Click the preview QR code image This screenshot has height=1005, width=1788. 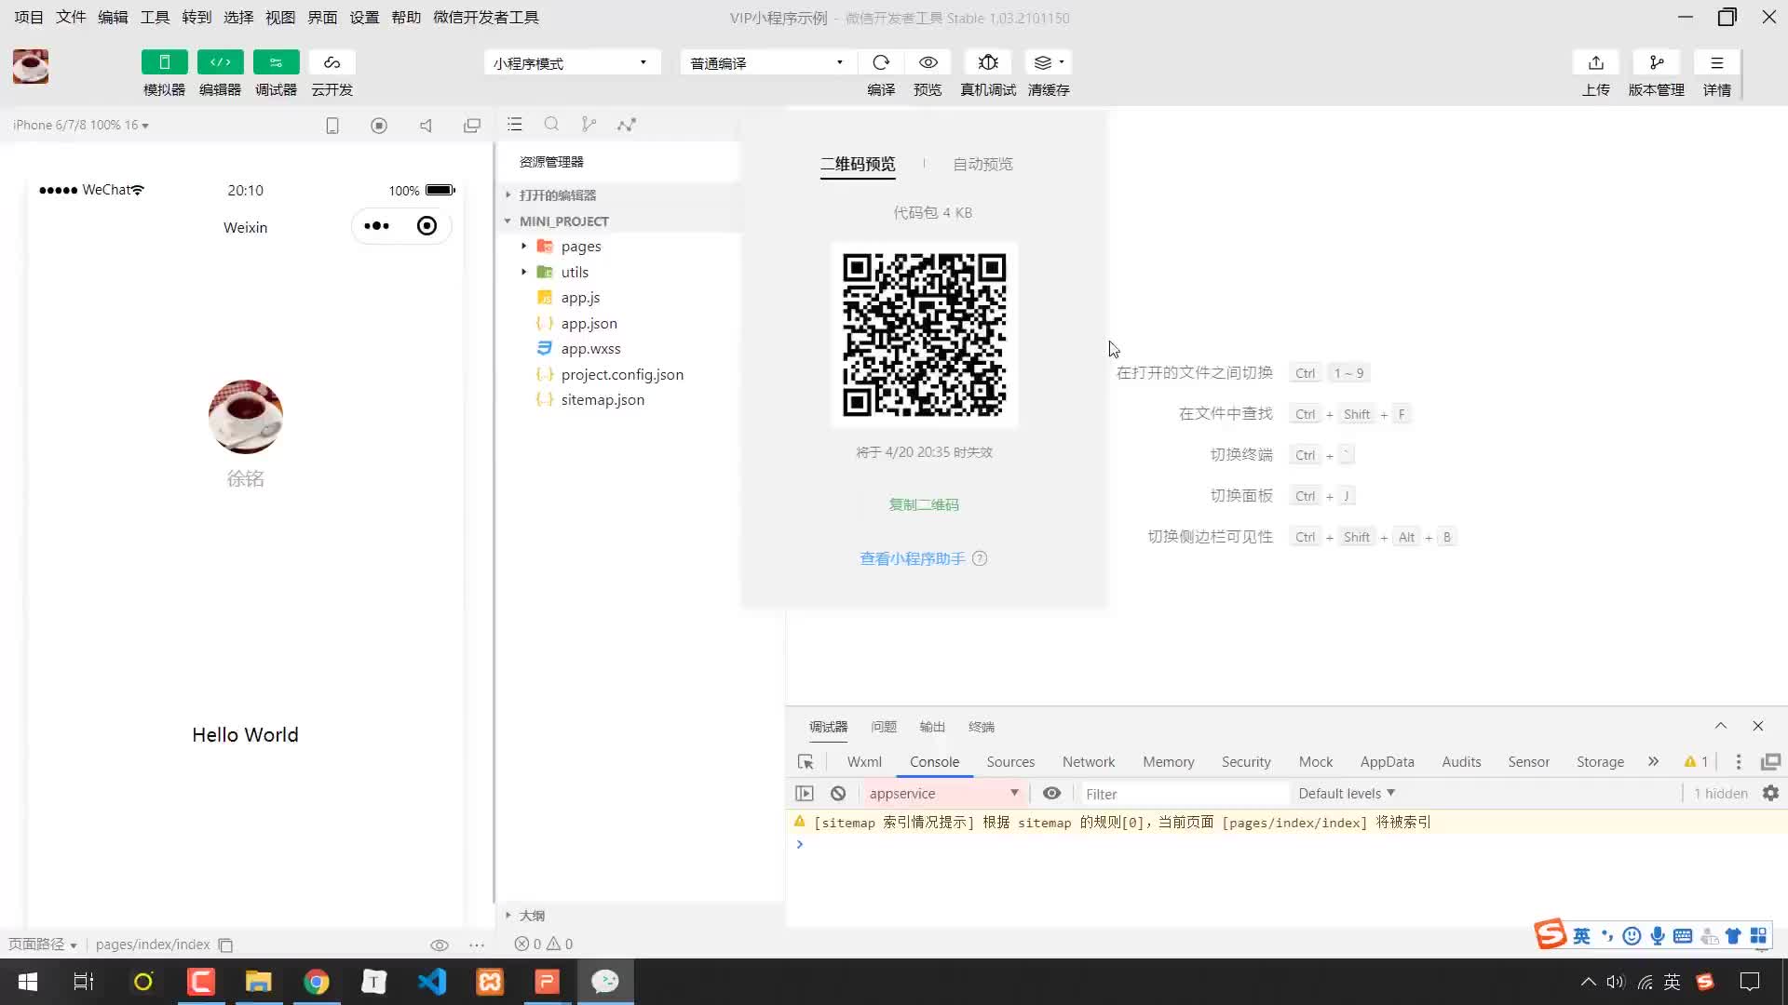coord(924,335)
